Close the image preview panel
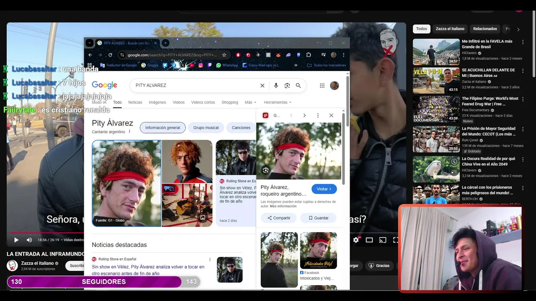The height and width of the screenshot is (301, 536). click(x=331, y=115)
